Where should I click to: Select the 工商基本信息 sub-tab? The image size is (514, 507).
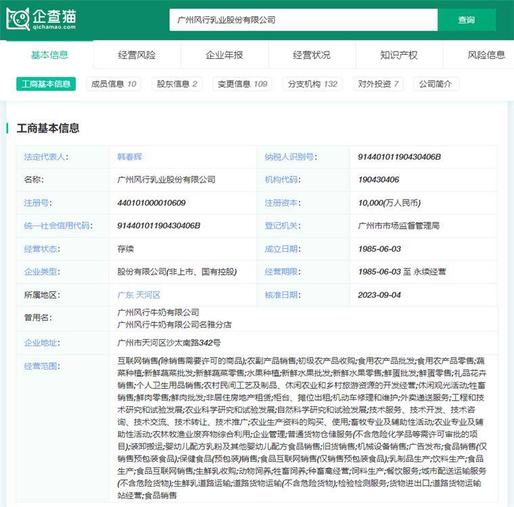46,84
